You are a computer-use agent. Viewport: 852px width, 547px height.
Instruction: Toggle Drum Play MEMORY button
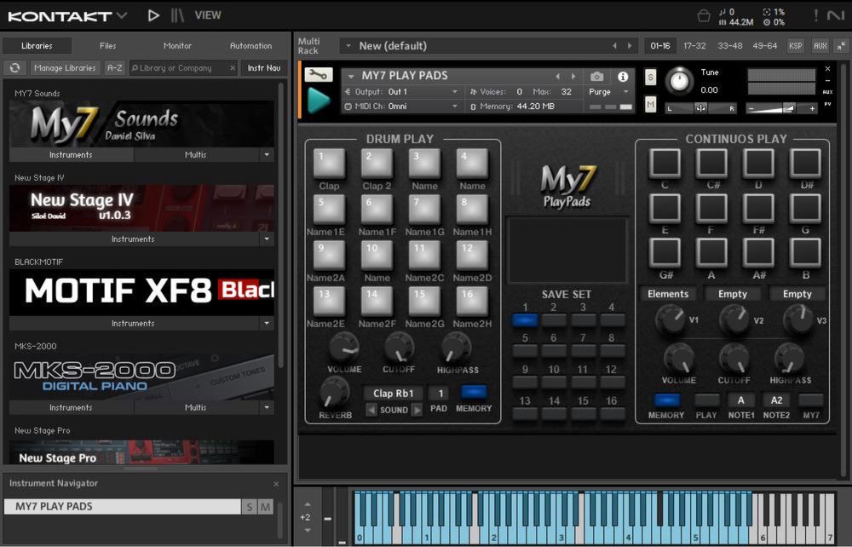tap(473, 392)
